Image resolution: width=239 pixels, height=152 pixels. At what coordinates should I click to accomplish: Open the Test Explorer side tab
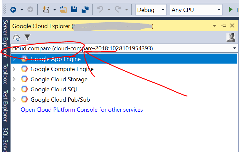point(5,106)
